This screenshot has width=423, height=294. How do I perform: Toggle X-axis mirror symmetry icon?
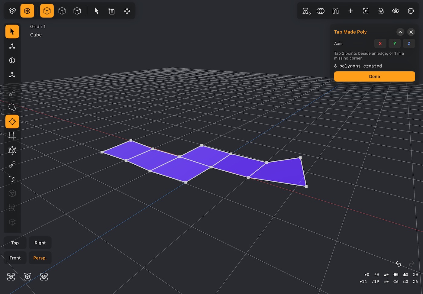click(306, 11)
